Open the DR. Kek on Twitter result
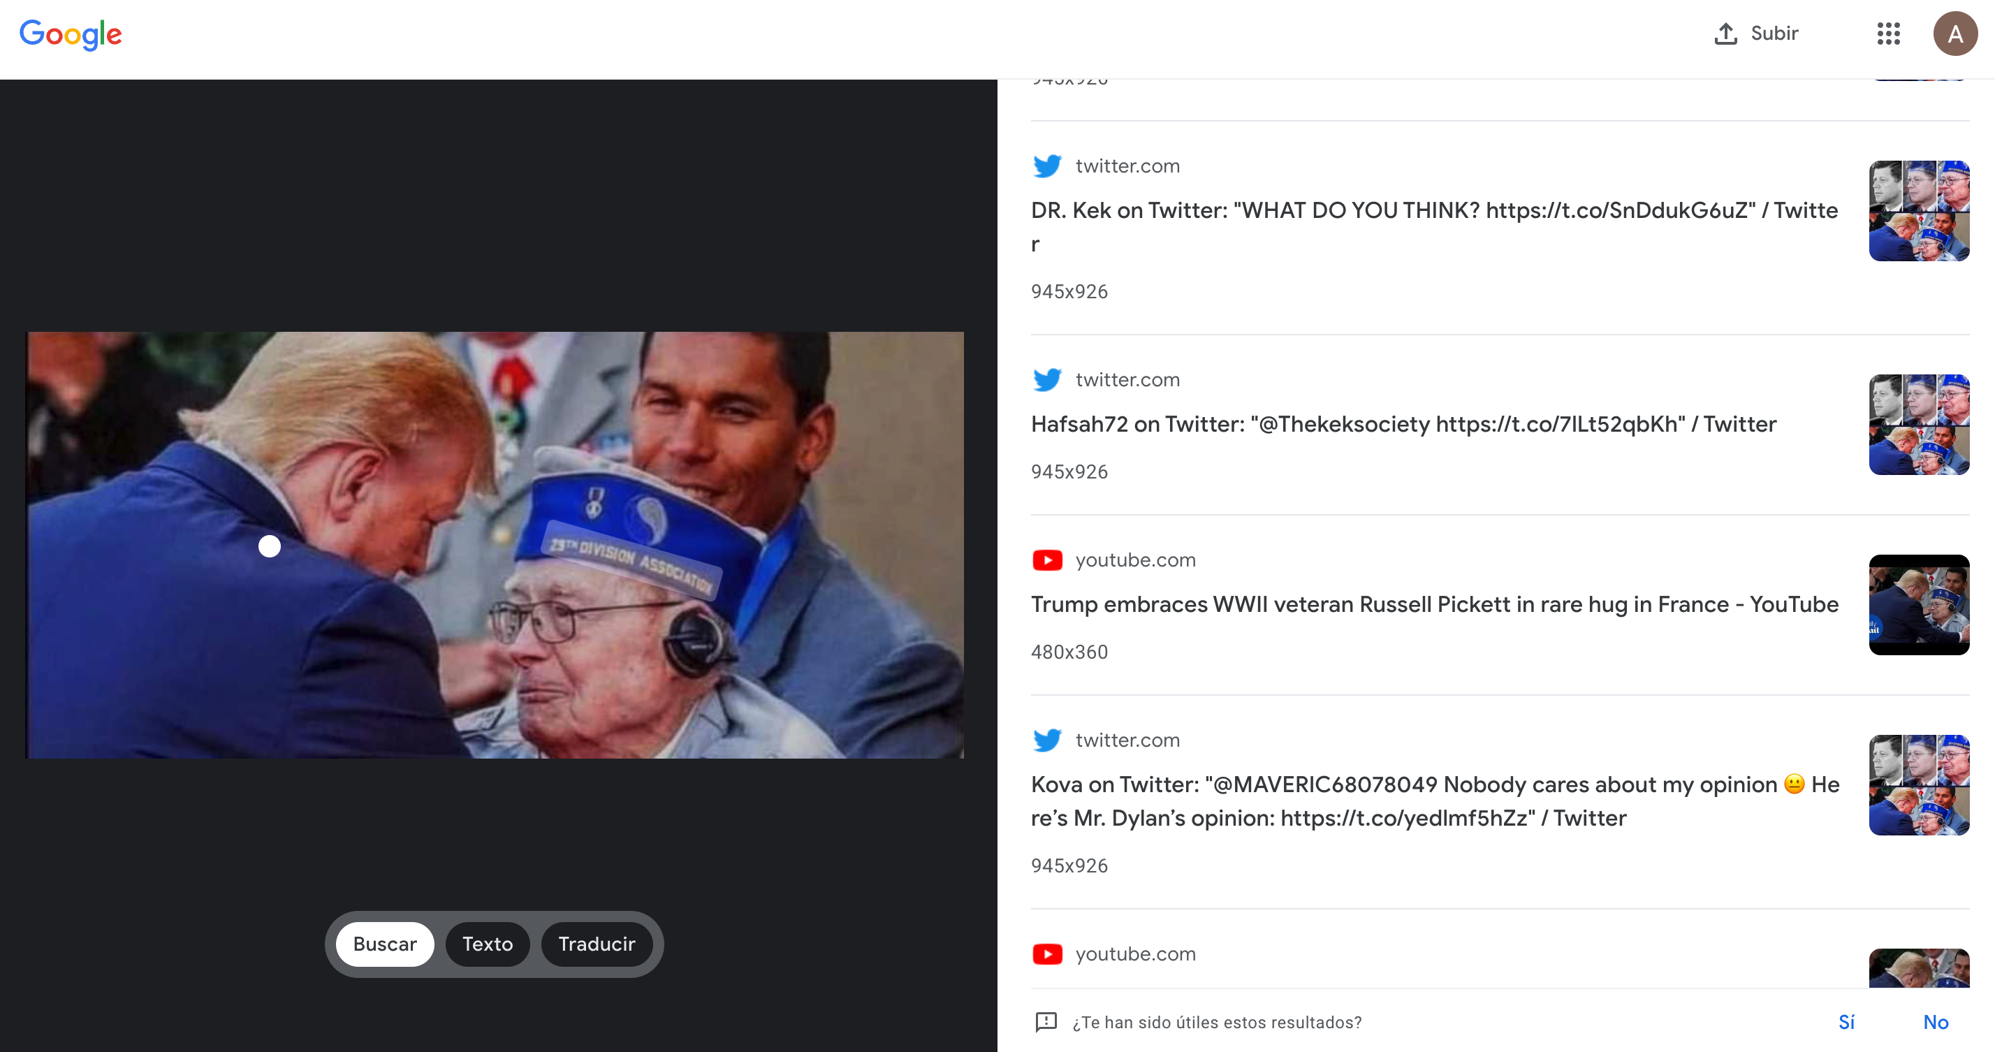 tap(1433, 211)
